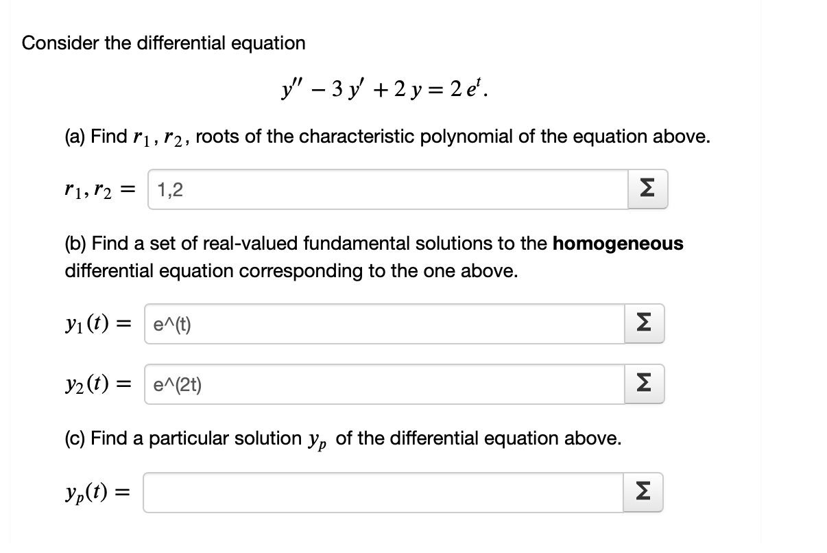Preview the particular solution using the sigma icon
Screen dimensions: 827x553
[644, 492]
